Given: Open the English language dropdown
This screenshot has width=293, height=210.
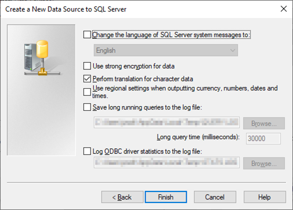Looking at the screenshot, I should pyautogui.click(x=166, y=50).
